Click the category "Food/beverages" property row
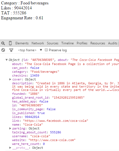Viewport: 119px width, 151px height. [x=35, y=72]
